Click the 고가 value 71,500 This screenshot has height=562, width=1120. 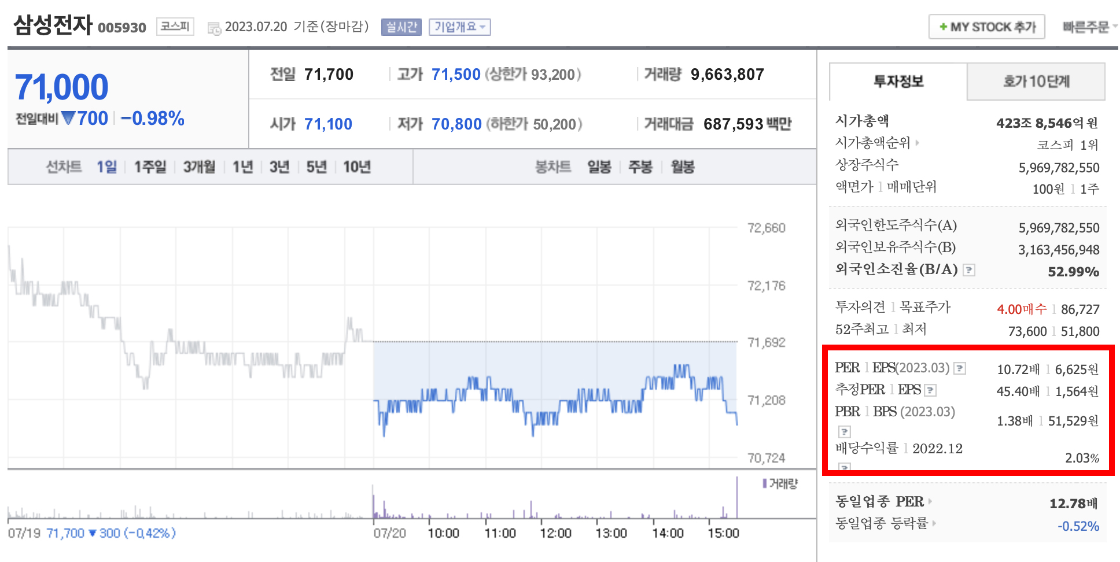click(456, 75)
